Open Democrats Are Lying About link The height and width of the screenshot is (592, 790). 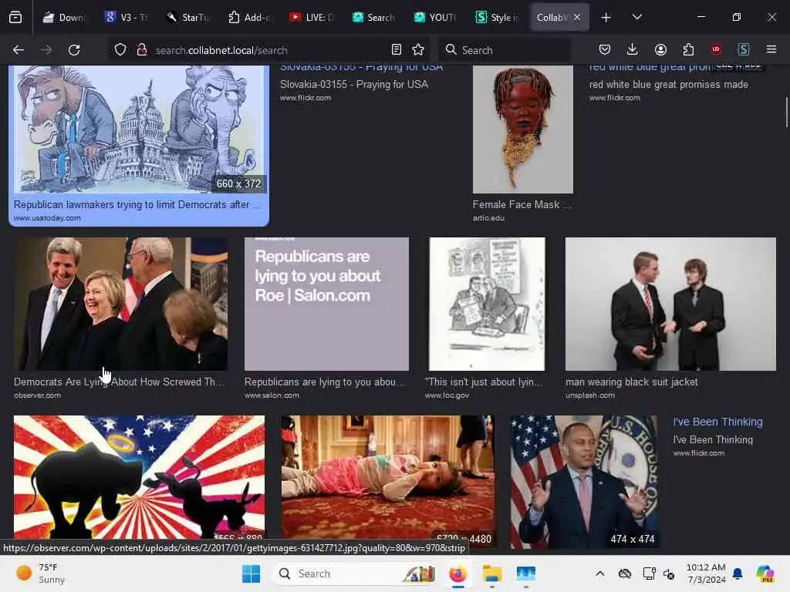coord(119,382)
